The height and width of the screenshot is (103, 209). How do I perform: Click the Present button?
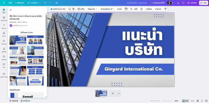pyautogui.click(x=192, y=3)
